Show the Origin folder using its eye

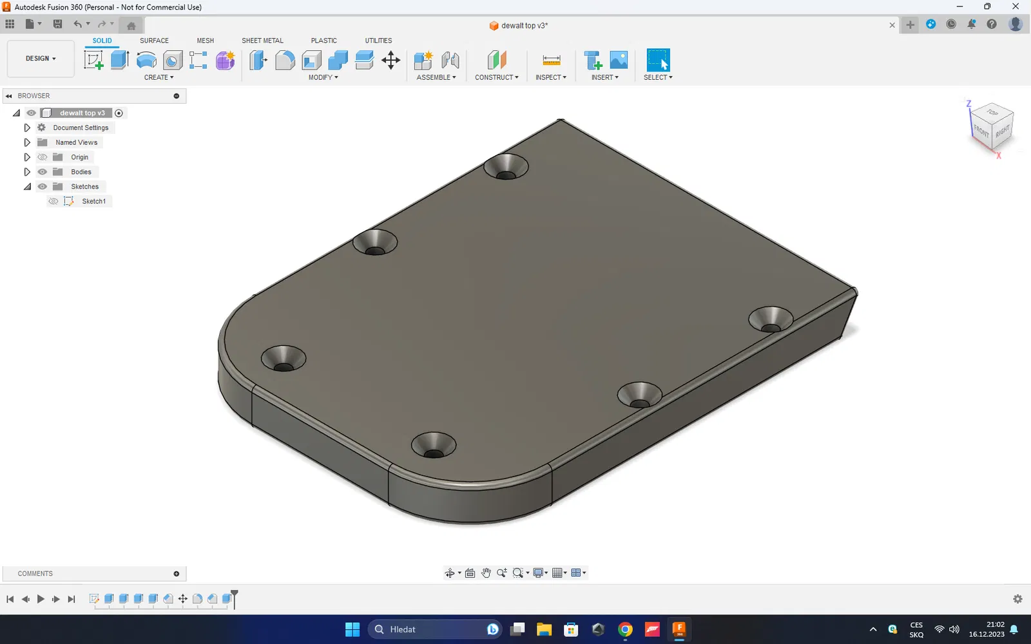pyautogui.click(x=43, y=157)
